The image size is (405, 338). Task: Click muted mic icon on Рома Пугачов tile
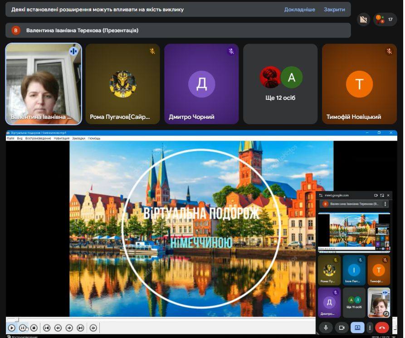[152, 51]
